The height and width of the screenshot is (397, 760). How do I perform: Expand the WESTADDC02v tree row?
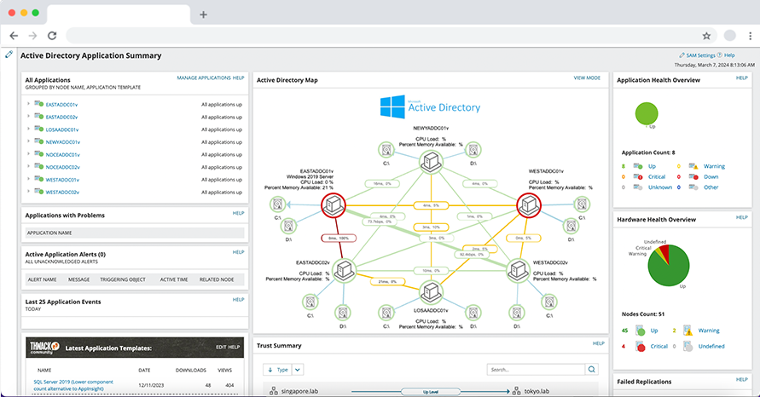29,192
